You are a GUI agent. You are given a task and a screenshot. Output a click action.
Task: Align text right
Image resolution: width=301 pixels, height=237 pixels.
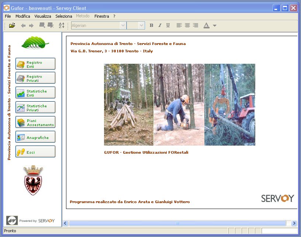click(x=196, y=25)
